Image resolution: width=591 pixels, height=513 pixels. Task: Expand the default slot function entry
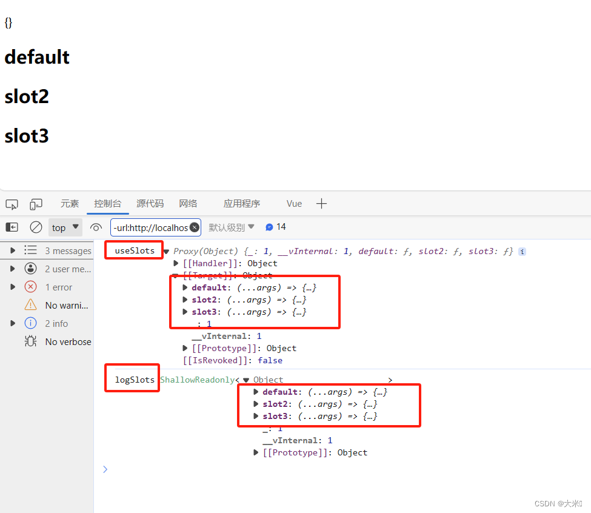click(185, 287)
